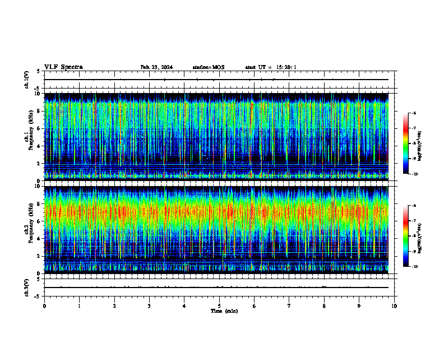Screen dimensions: 444x343
Task: Click "-6" on the ch.2 colorbar
Action: [x=414, y=206]
